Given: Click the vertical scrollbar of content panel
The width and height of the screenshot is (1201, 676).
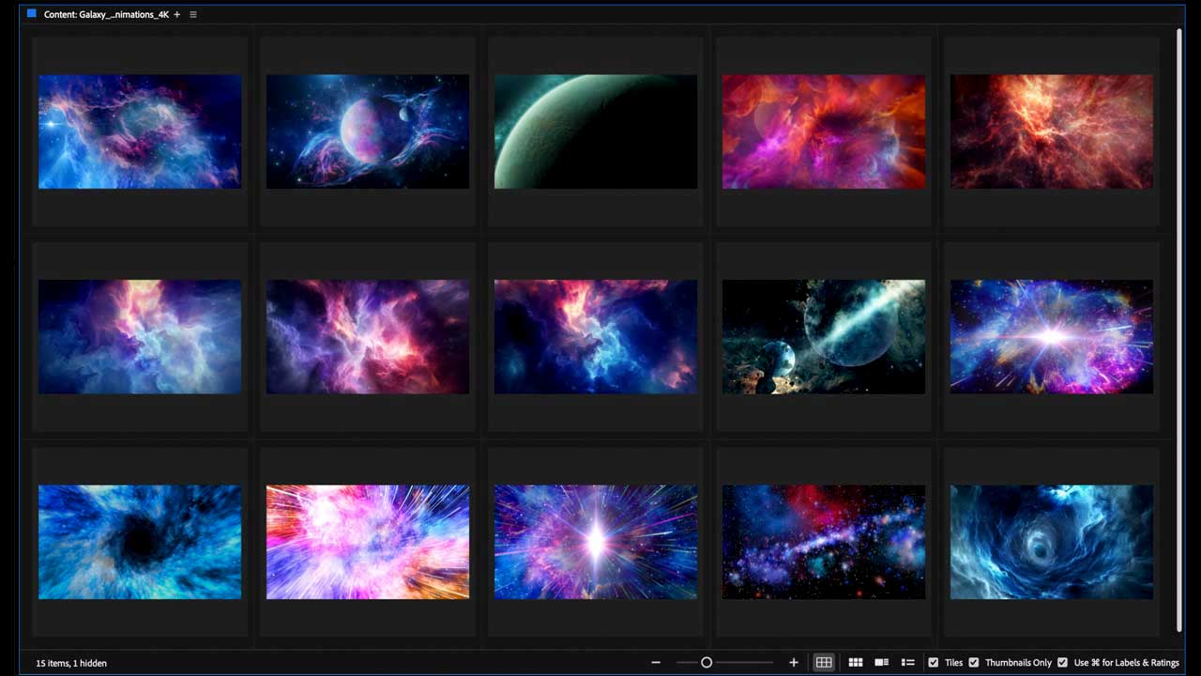Looking at the screenshot, I should click(x=1179, y=329).
